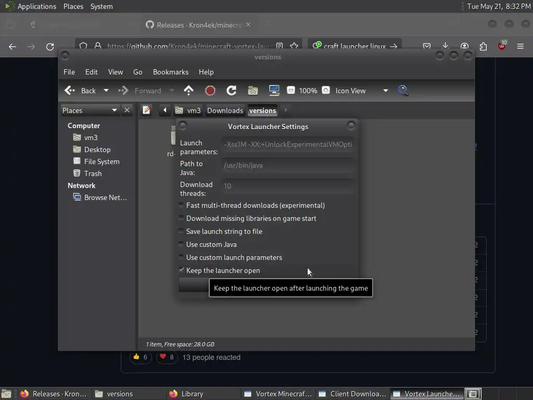533x400 pixels.
Task: Uncheck Keep the launcher open
Action: pos(181,270)
